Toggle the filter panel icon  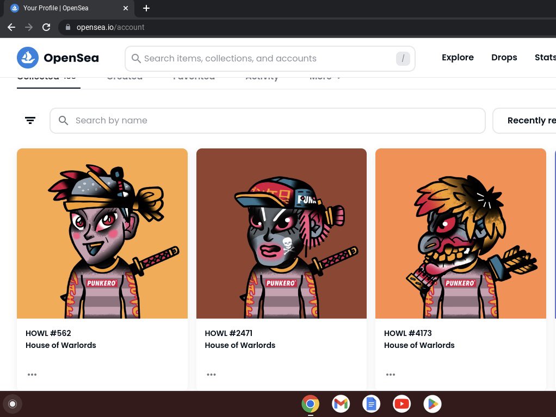[x=30, y=121]
